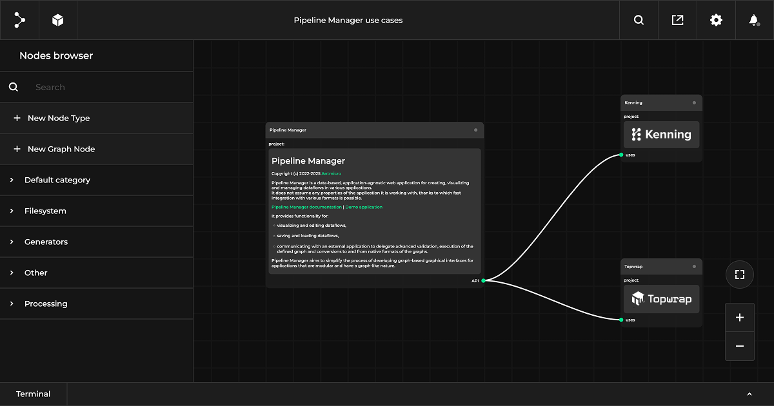774x406 pixels.
Task: Click the Pipeline Manager use cases title
Action: pos(348,20)
